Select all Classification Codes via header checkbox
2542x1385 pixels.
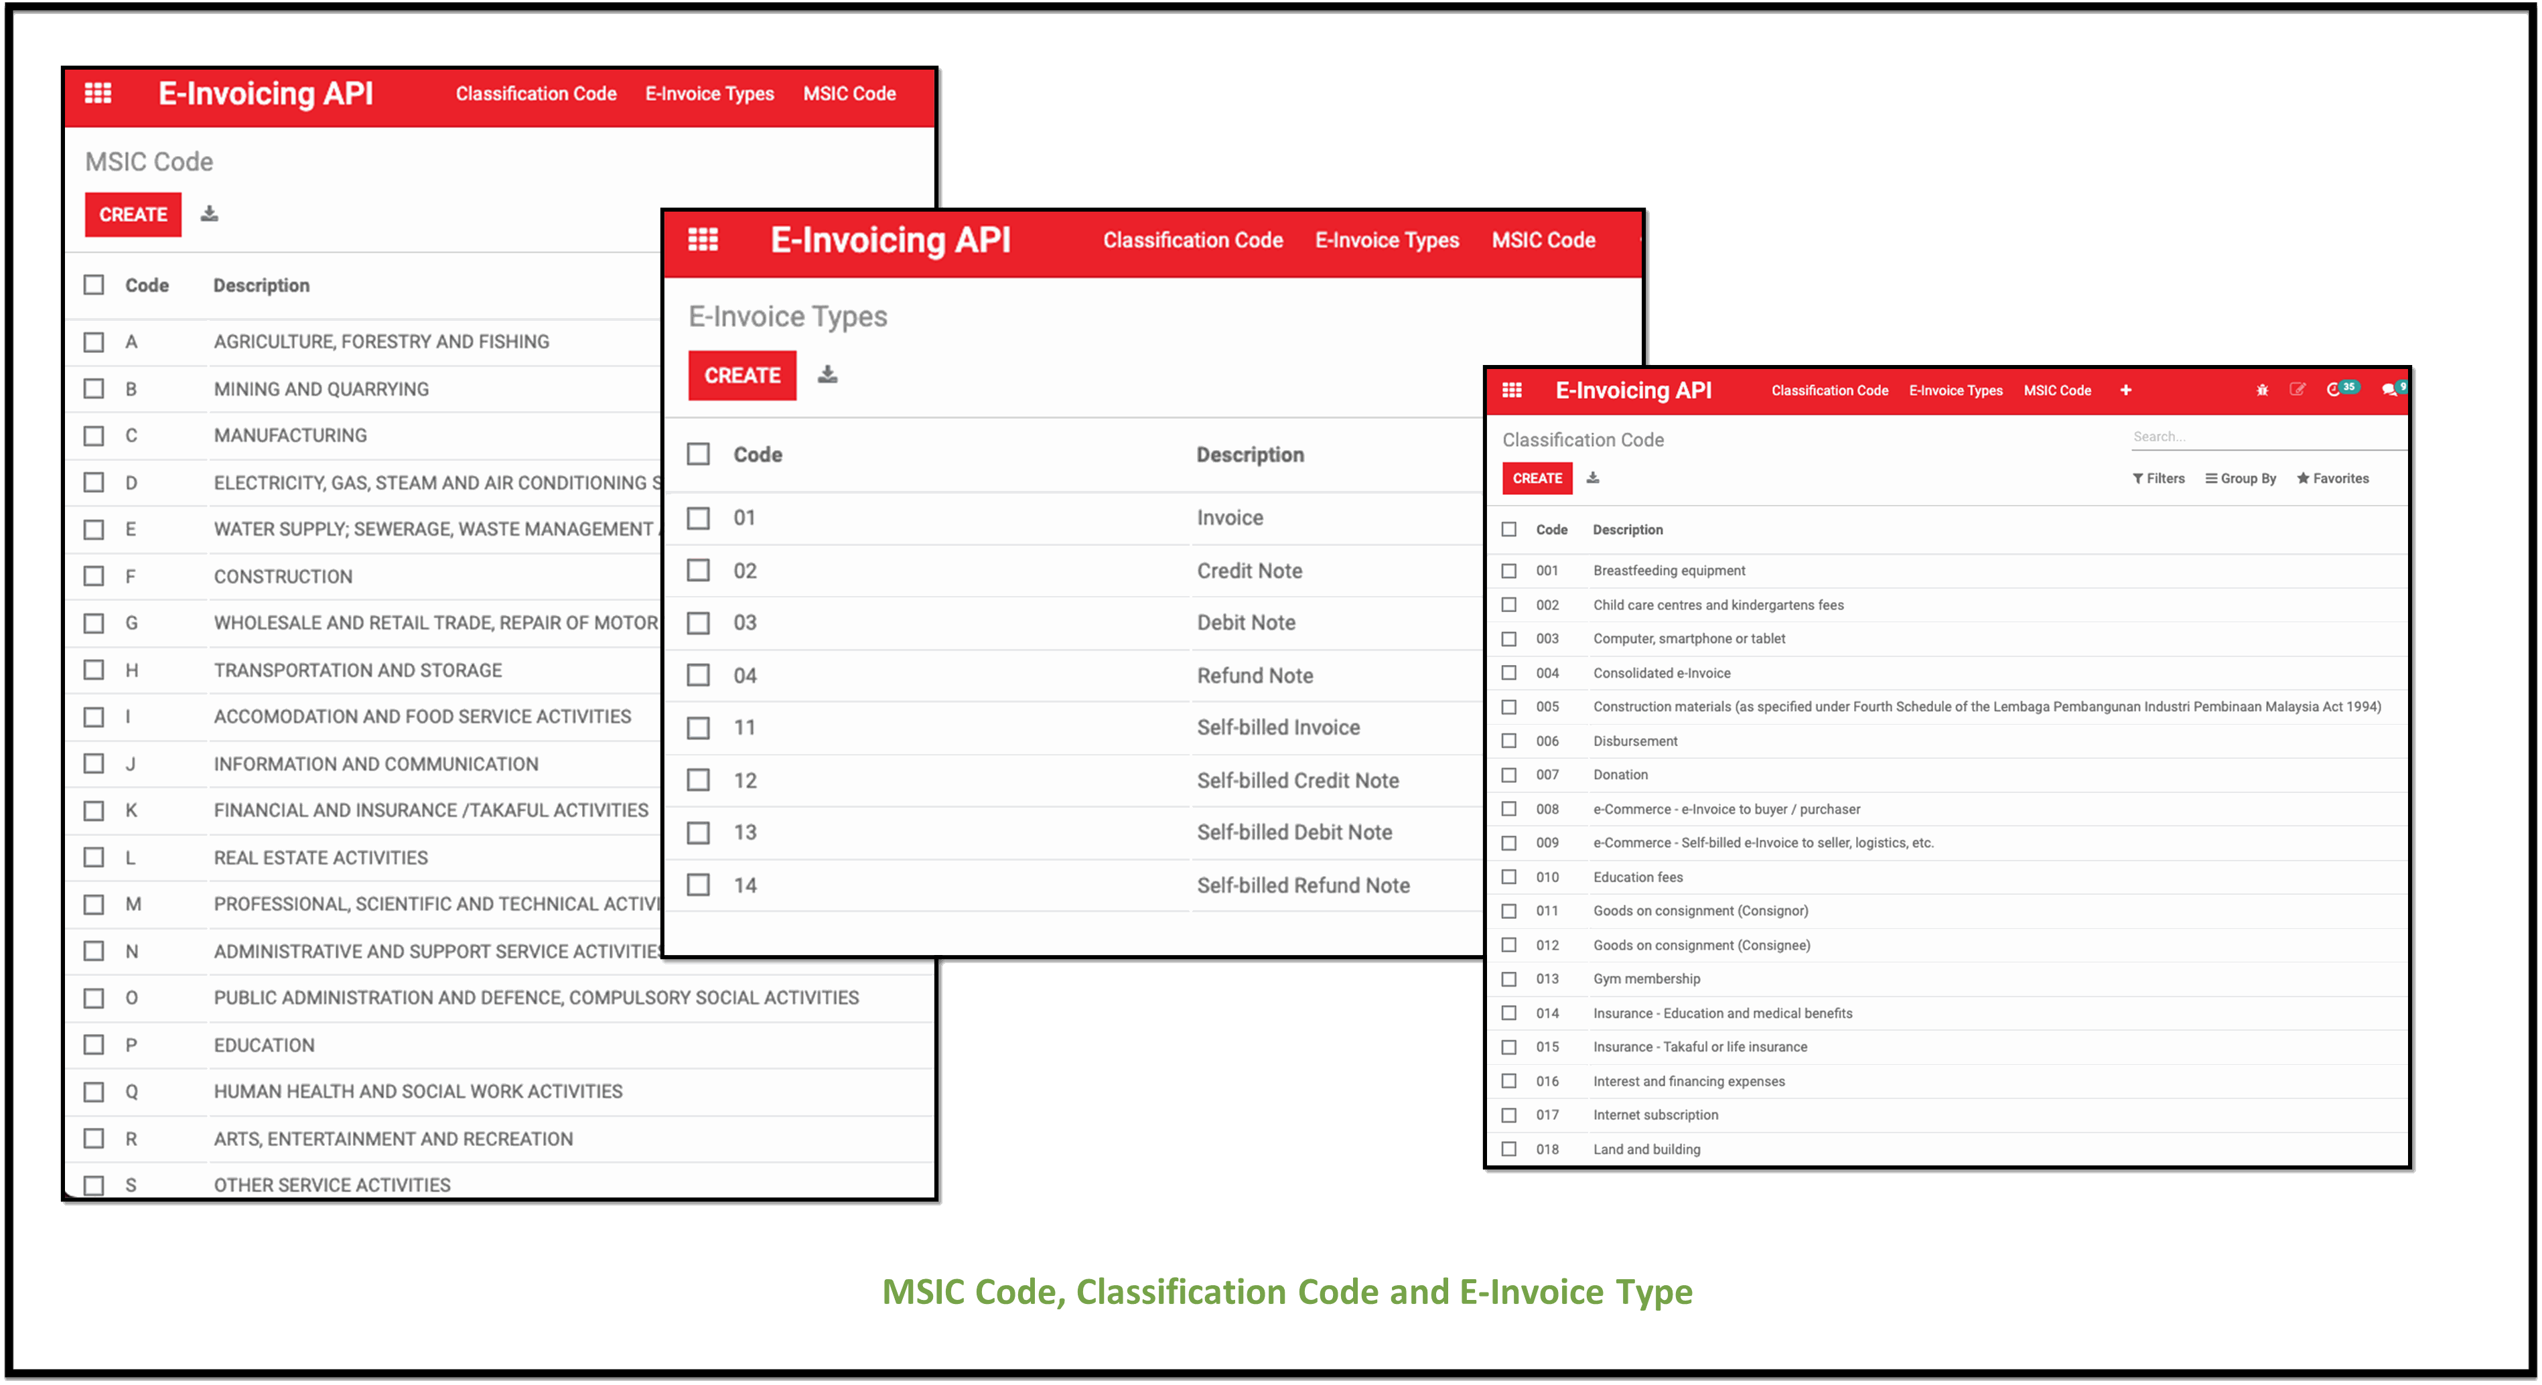point(1509,530)
